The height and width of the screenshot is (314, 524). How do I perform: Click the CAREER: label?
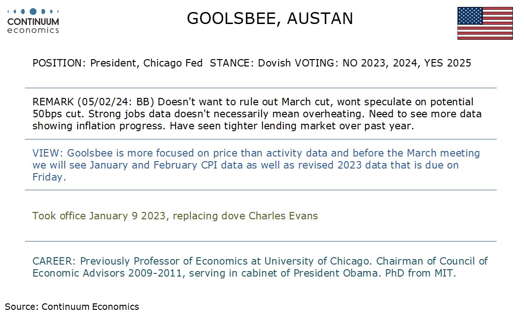pyautogui.click(x=55, y=261)
